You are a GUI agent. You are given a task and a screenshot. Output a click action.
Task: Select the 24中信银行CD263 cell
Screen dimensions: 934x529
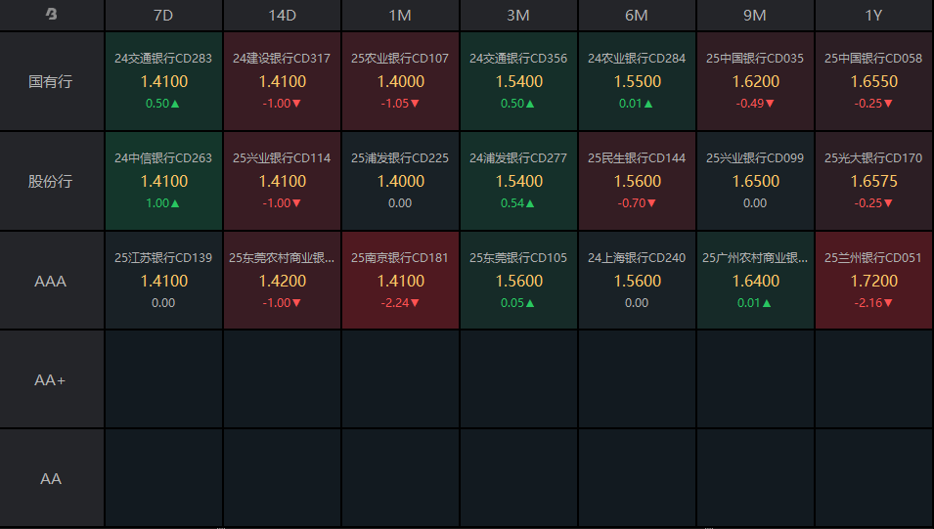[x=163, y=181]
